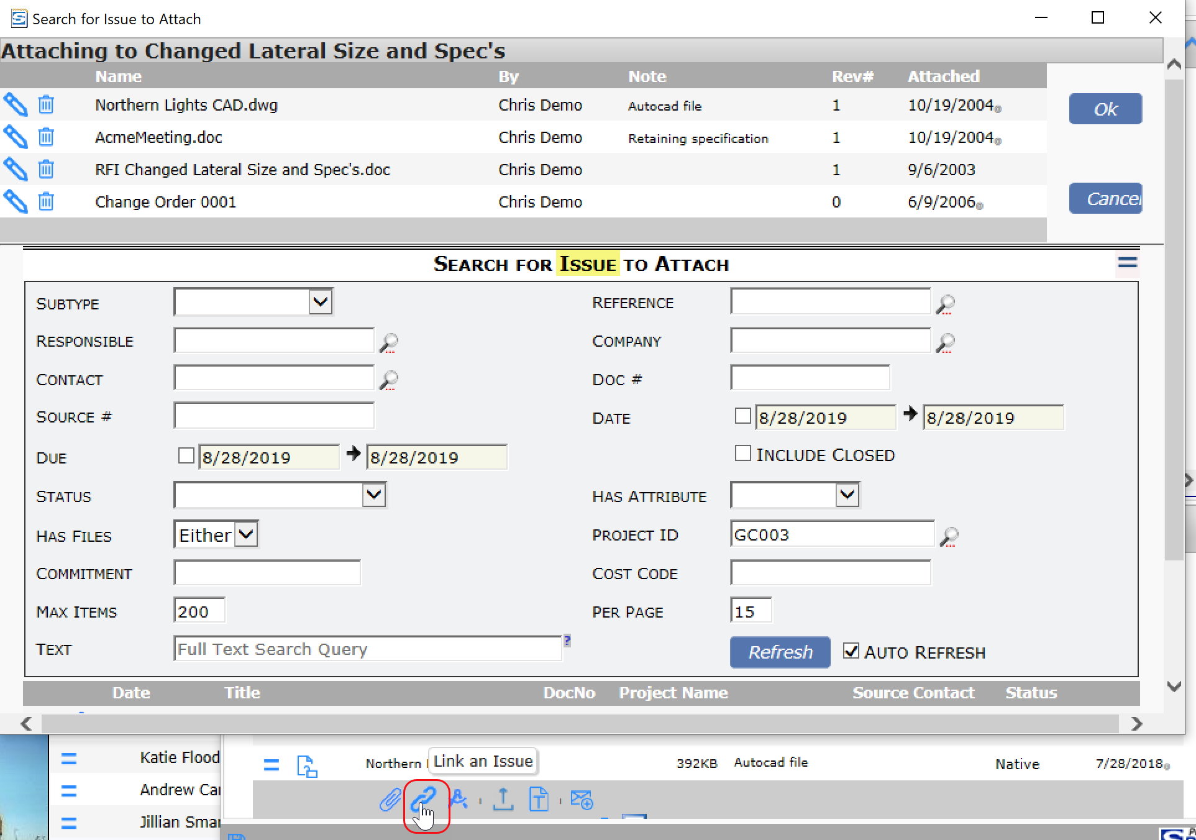The height and width of the screenshot is (840, 1196).
Task: Open the Reference lookup magnifier
Action: click(946, 304)
